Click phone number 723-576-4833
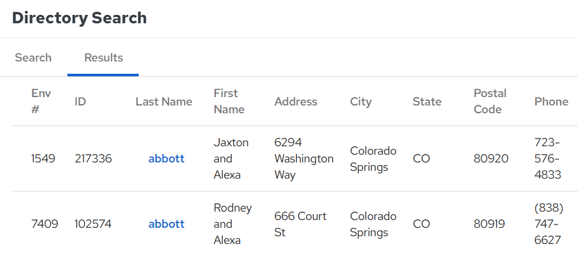 point(548,159)
